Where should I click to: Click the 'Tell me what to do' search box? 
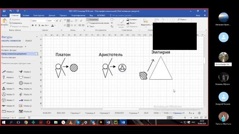(121, 16)
